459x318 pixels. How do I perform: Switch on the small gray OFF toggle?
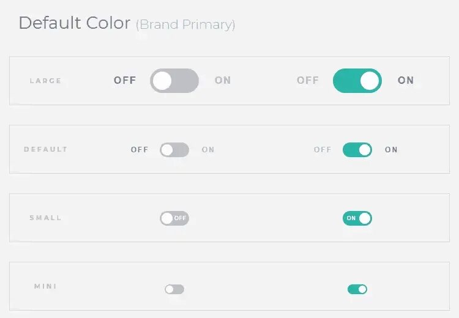click(174, 218)
